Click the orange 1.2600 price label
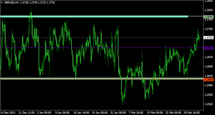The image size is (215, 115). click(209, 80)
